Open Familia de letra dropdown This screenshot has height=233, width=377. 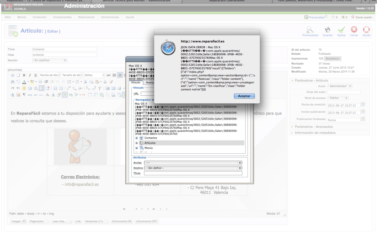pos(50,75)
